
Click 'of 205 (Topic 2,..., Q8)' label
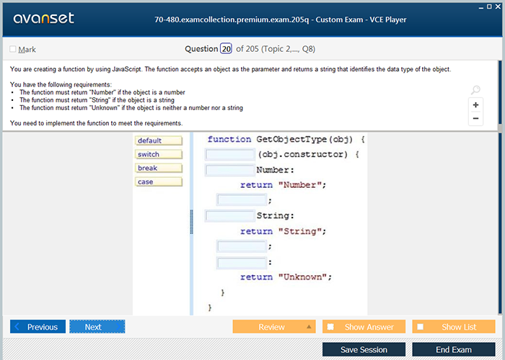click(x=276, y=49)
